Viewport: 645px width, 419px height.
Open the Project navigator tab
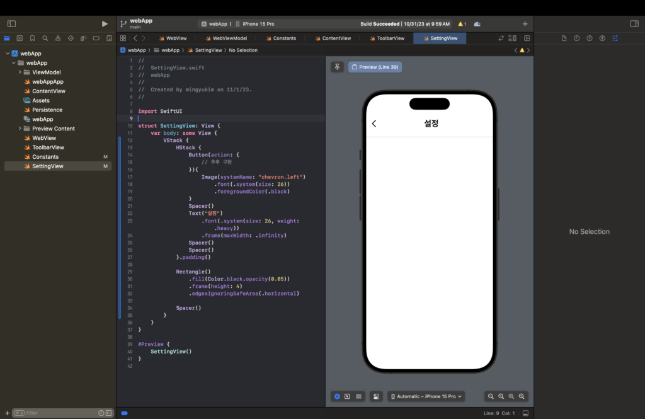point(7,38)
